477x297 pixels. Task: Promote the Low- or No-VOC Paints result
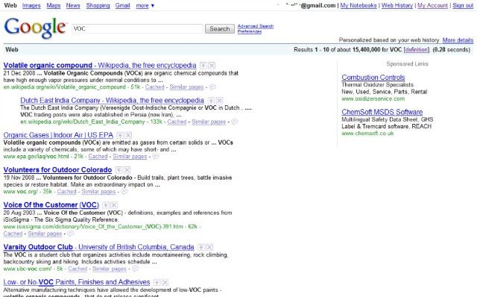click(x=157, y=282)
